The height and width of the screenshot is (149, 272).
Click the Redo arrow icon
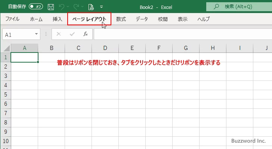76,7
